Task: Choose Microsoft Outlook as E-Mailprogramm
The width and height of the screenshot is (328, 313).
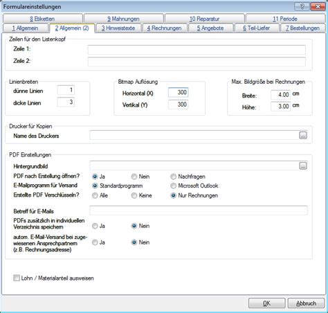Action: (x=173, y=186)
